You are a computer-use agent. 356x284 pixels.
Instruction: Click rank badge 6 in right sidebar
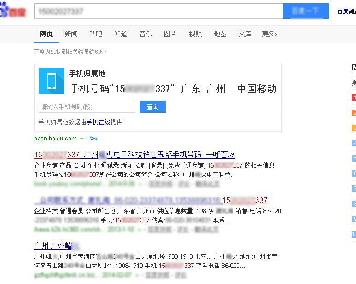click(354, 174)
